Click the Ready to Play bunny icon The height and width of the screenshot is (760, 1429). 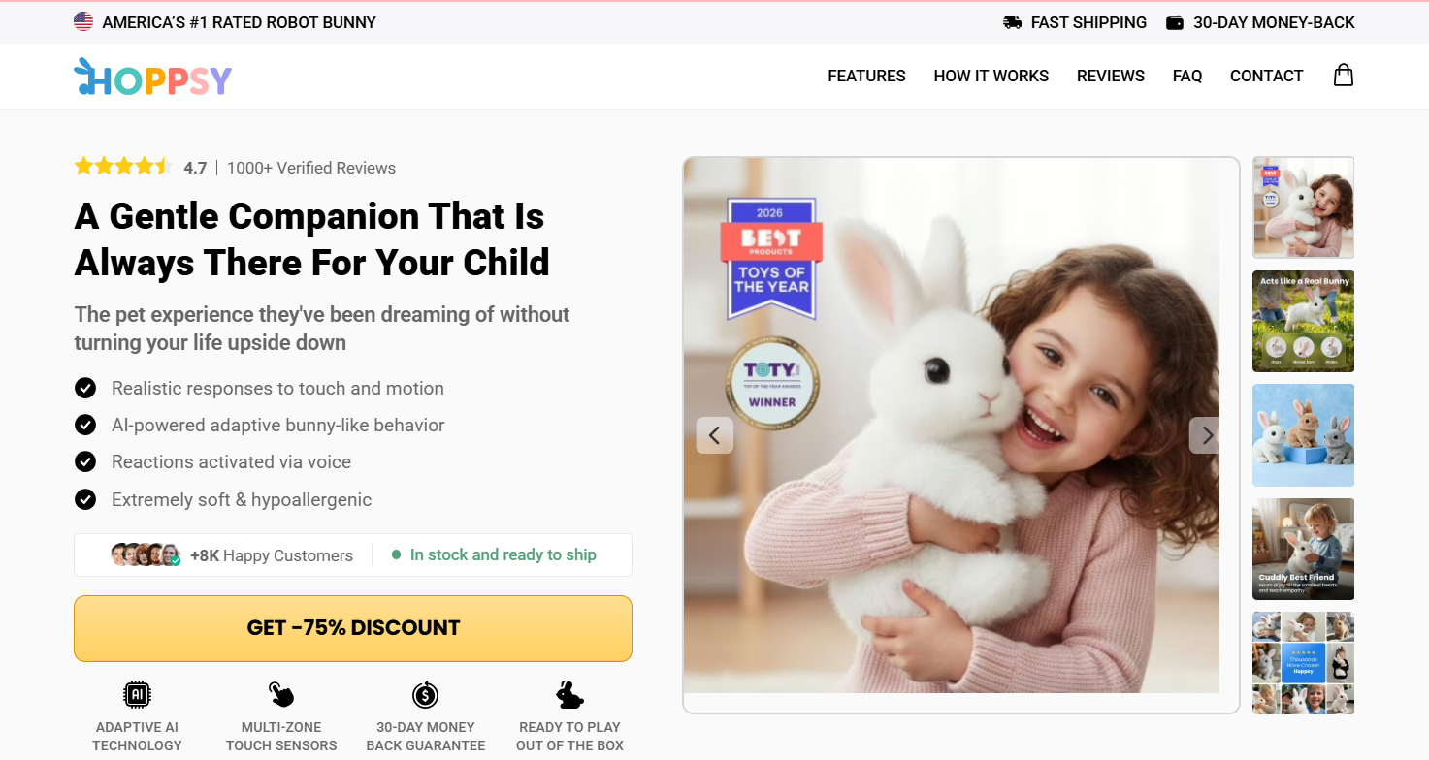(569, 694)
